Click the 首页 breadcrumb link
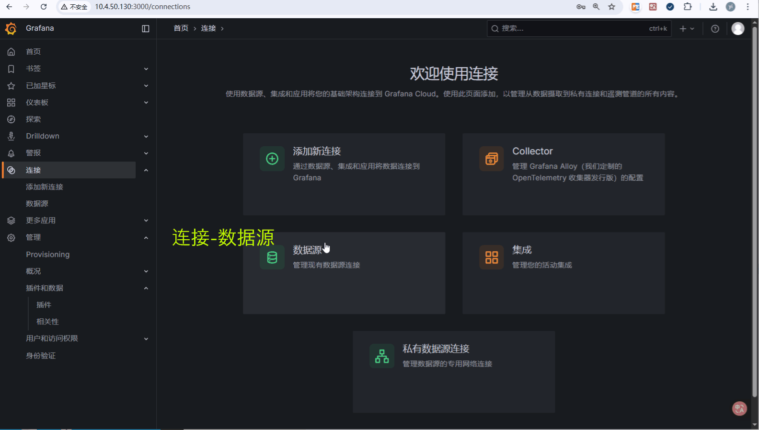 181,28
